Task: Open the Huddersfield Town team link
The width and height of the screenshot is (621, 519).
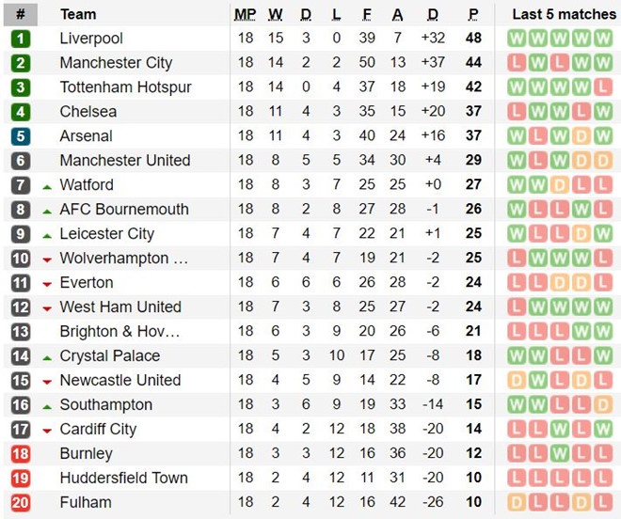Action: pos(123,479)
